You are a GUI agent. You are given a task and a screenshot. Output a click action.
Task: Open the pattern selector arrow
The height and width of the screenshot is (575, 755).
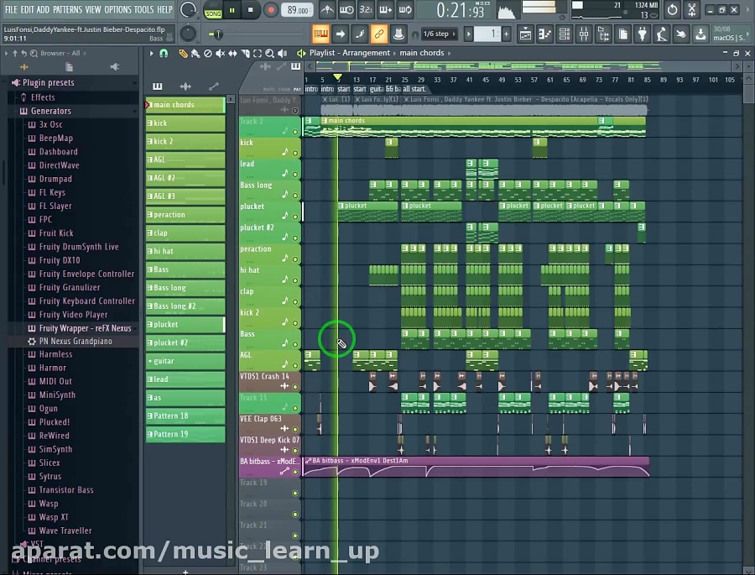(468, 34)
